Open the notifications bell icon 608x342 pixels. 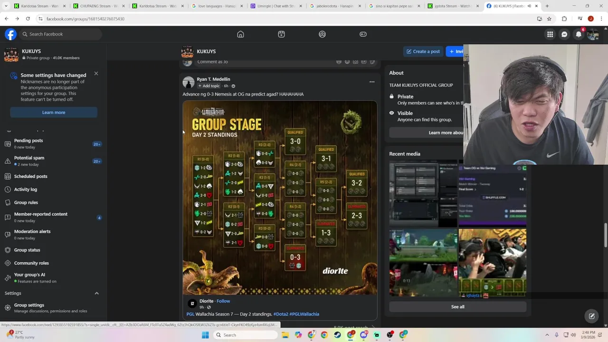click(x=579, y=34)
